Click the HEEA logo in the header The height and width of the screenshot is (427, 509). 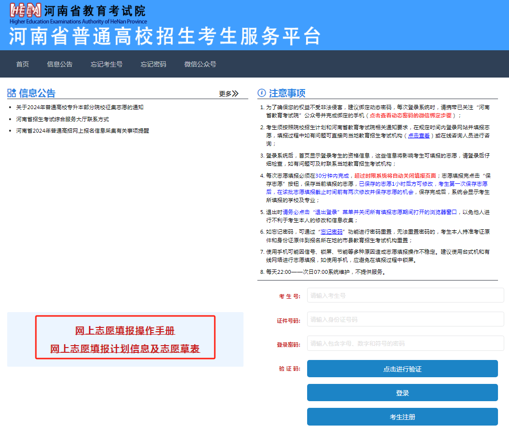click(25, 12)
